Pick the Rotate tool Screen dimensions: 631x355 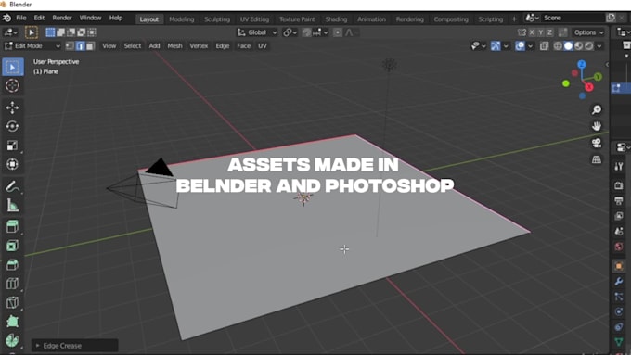coord(12,126)
